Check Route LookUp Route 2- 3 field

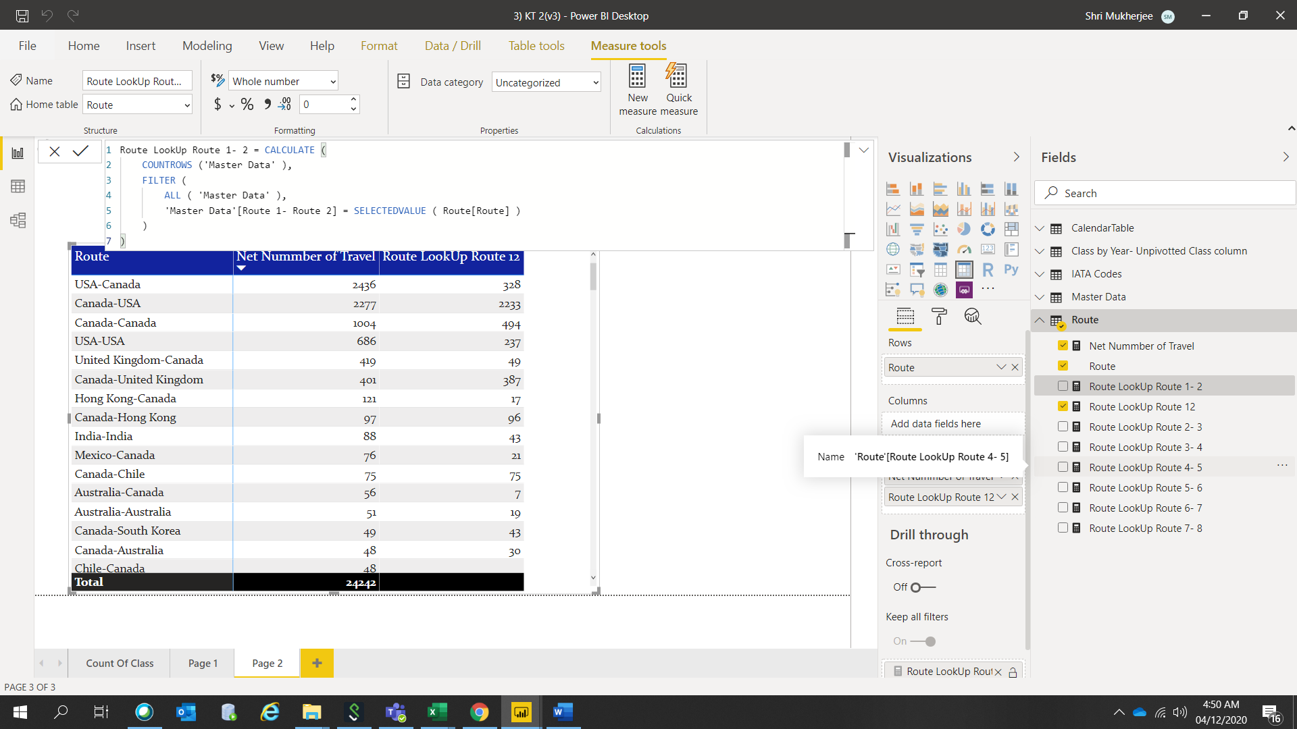click(x=1063, y=427)
